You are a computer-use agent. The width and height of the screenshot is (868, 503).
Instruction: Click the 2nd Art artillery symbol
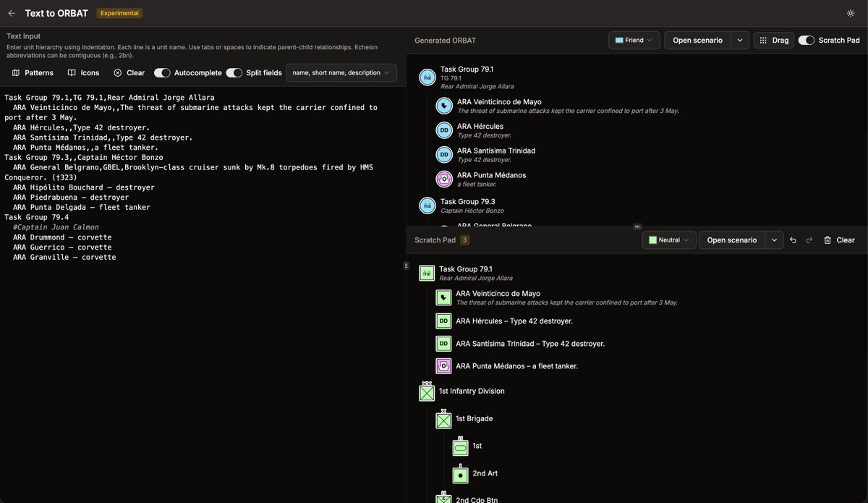pyautogui.click(x=461, y=474)
